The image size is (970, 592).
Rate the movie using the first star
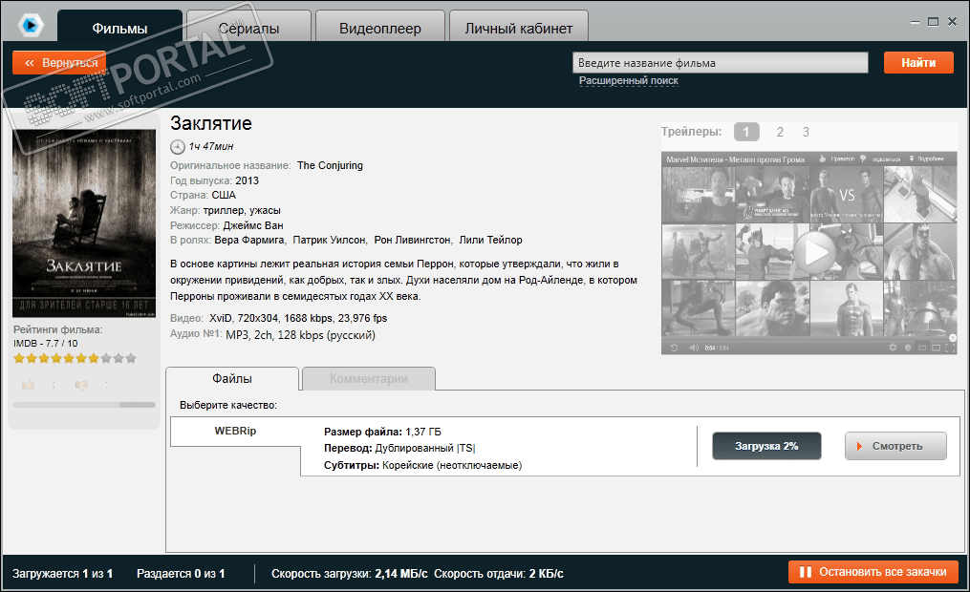(x=19, y=358)
